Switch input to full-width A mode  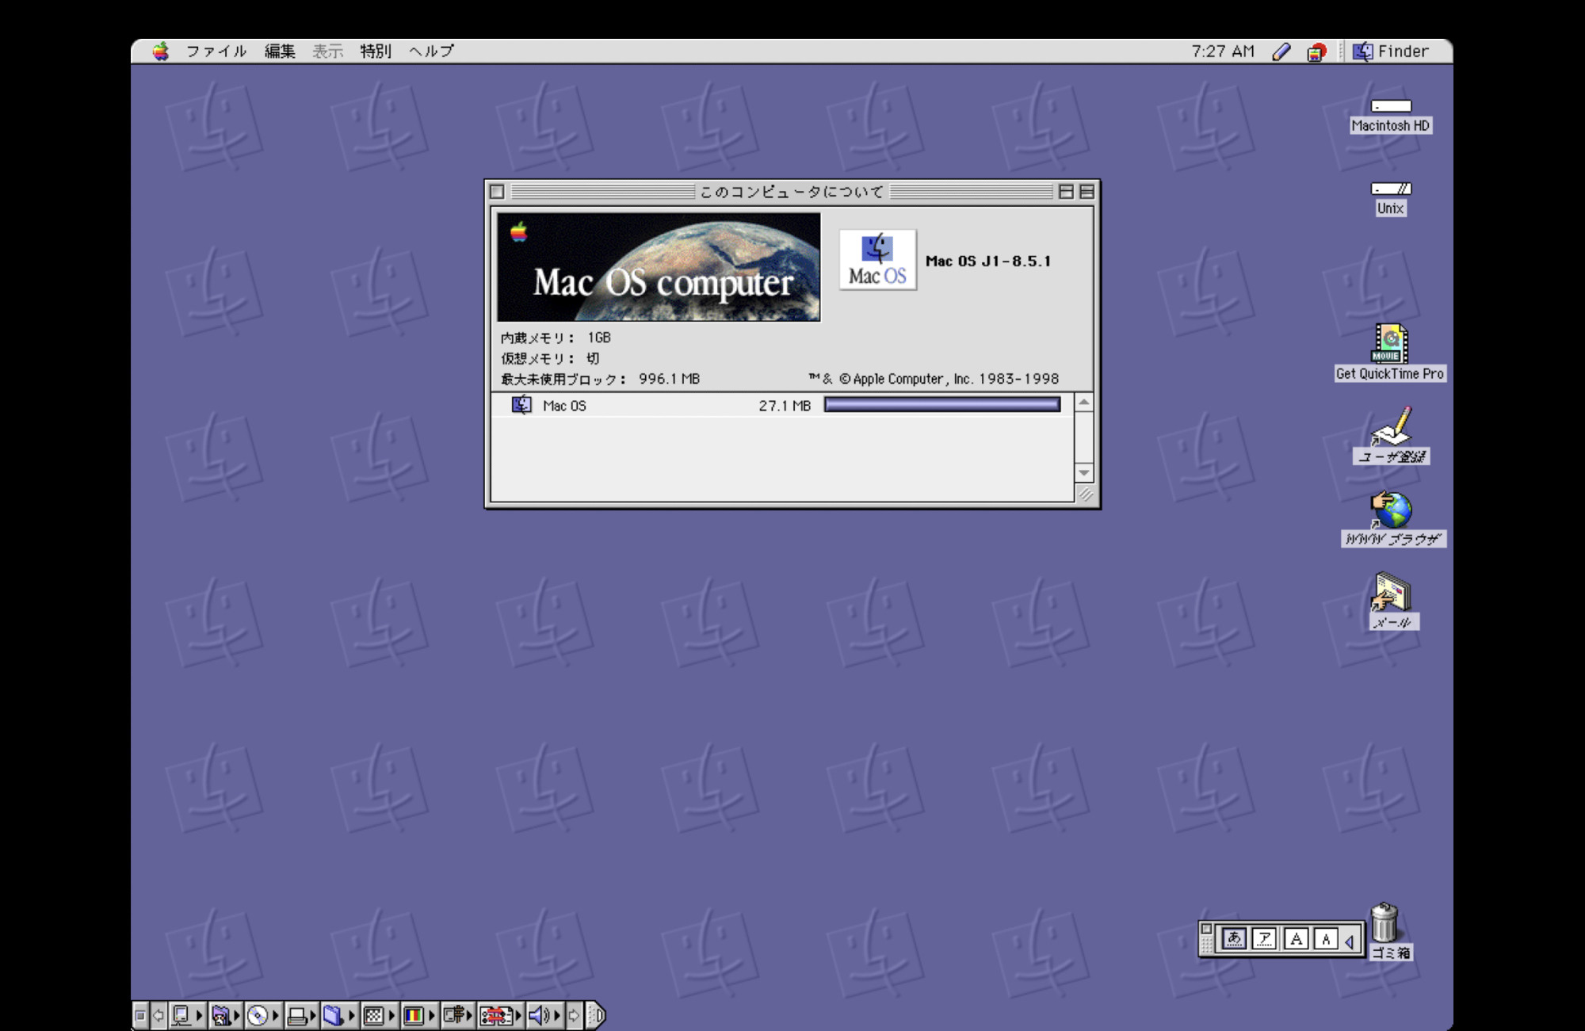pos(1297,939)
